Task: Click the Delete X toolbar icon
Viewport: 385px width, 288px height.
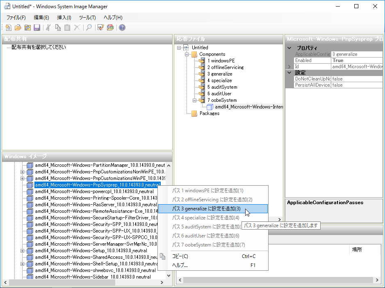Action: (x=77, y=28)
